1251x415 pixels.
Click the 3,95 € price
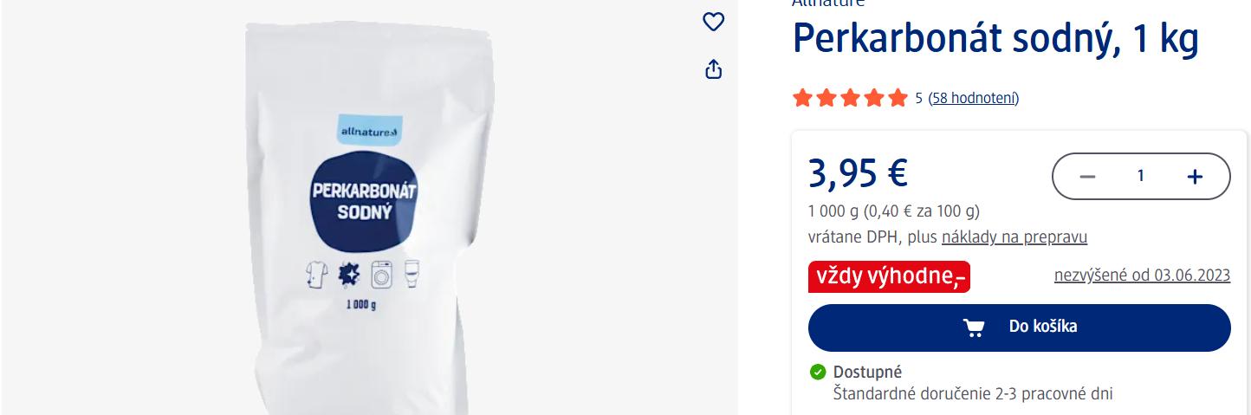858,172
